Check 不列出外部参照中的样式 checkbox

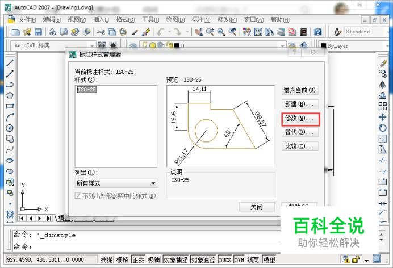[x=78, y=195]
